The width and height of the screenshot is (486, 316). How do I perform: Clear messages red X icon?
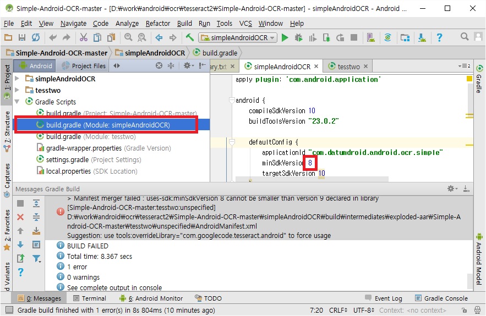click(x=20, y=217)
